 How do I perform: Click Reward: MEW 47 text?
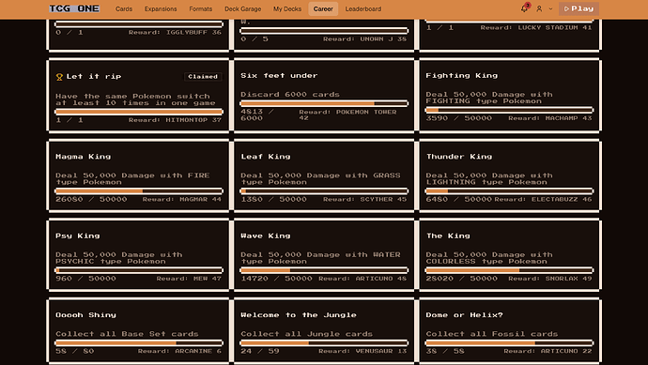tap(189, 279)
